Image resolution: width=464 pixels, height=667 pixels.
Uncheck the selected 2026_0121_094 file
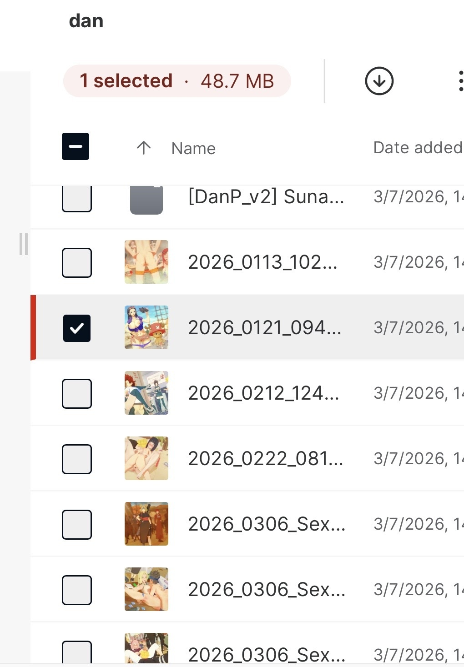click(x=76, y=327)
